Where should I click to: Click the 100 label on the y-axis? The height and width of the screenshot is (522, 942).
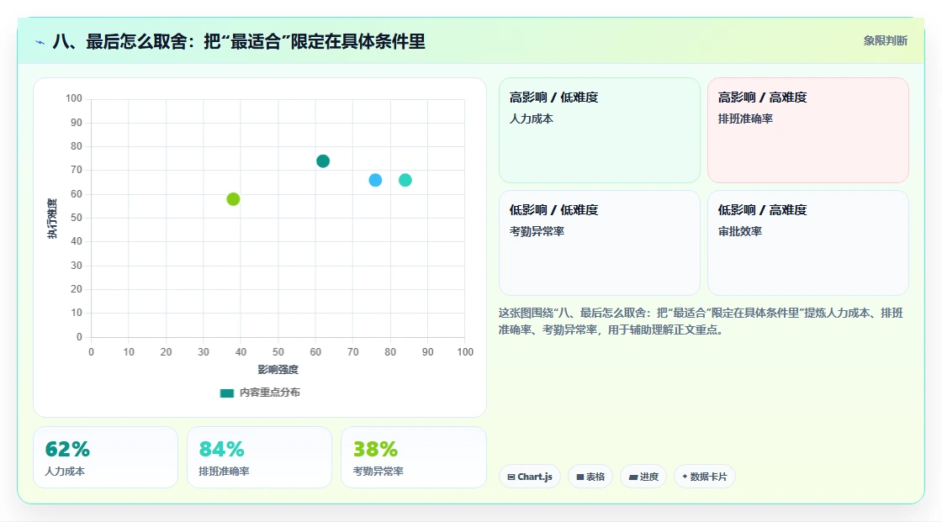[x=74, y=98]
